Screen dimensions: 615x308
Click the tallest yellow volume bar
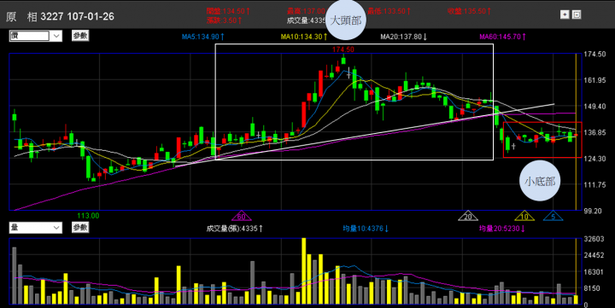click(x=303, y=270)
